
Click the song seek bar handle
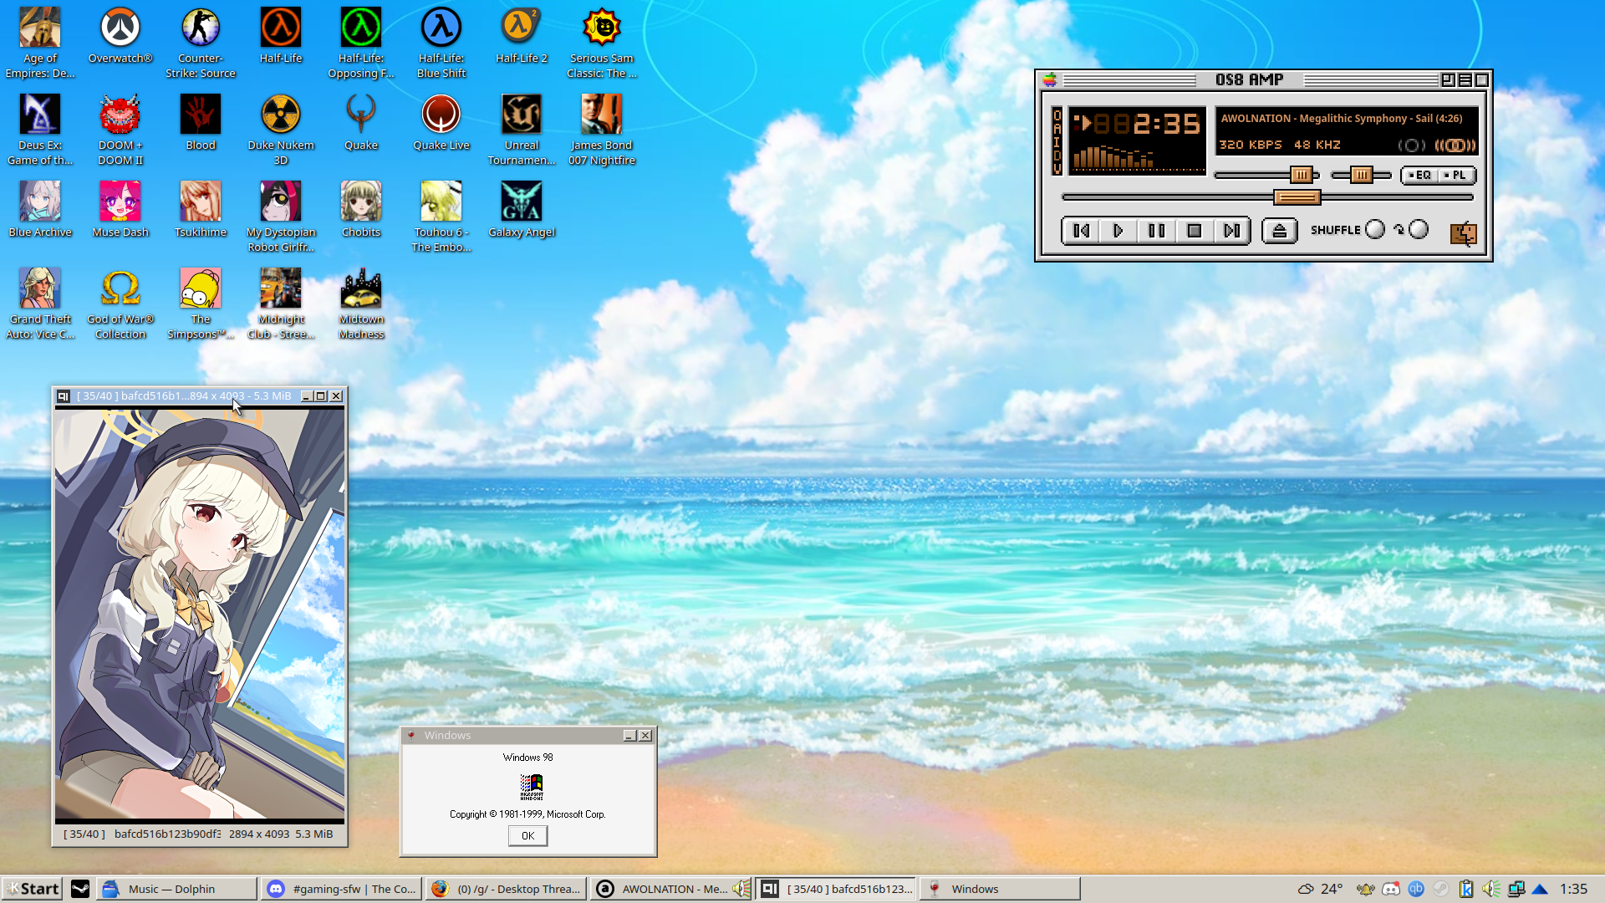point(1297,197)
